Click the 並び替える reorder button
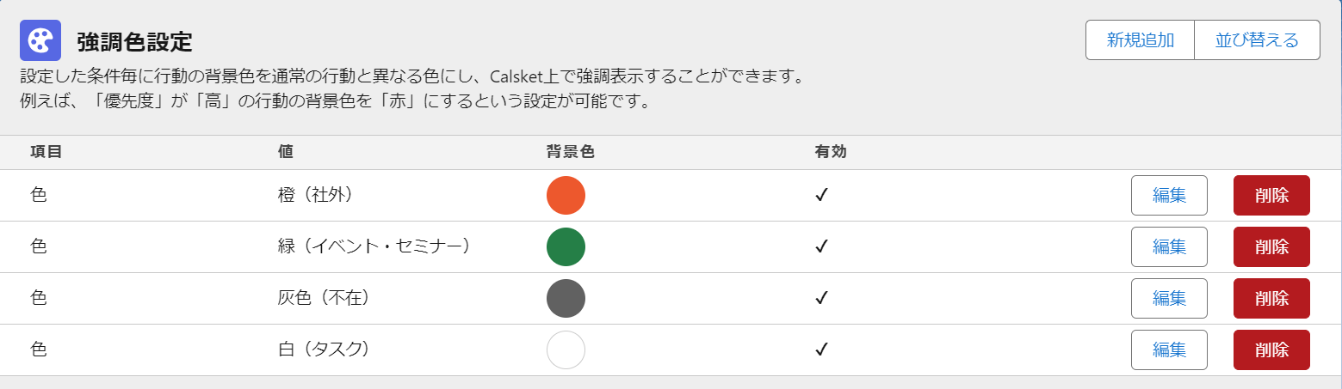 (1257, 40)
